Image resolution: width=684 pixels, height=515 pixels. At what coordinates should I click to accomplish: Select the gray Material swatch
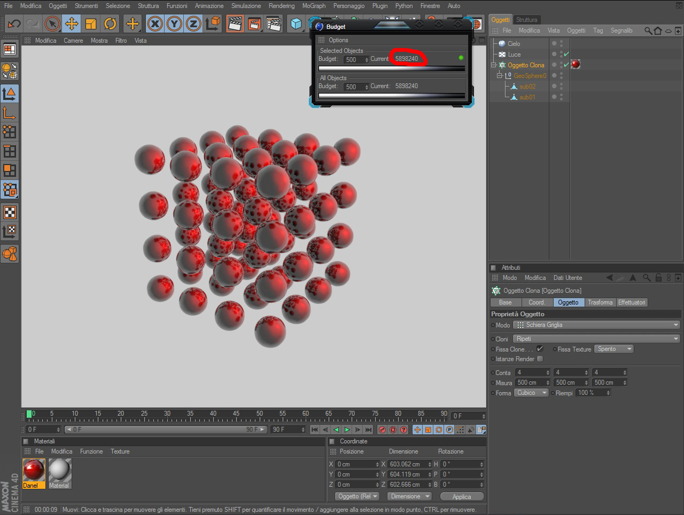59,473
